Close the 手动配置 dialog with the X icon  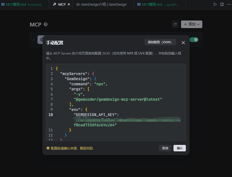coord(183,43)
